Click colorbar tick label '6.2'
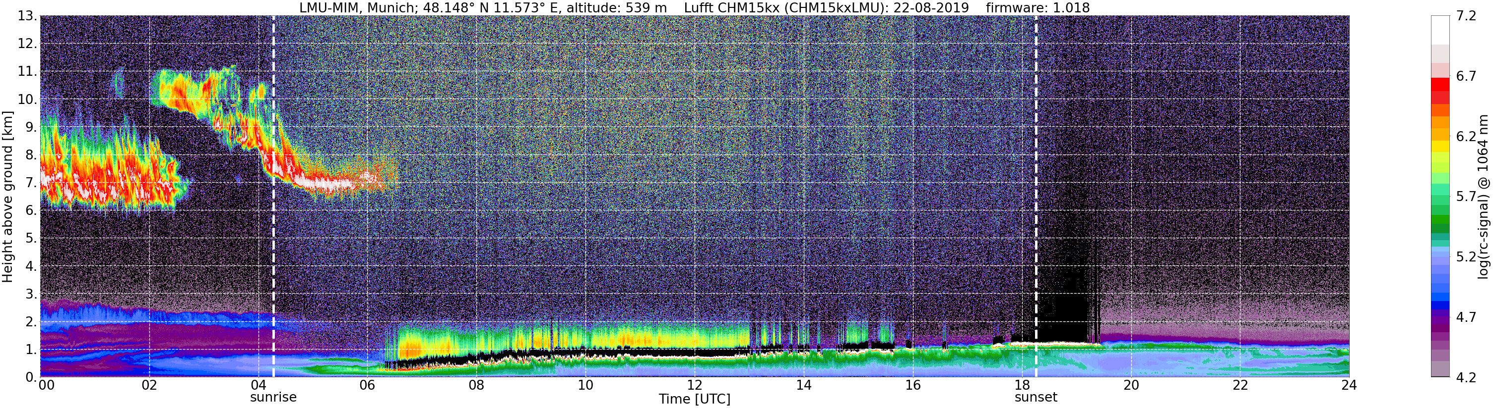The width and height of the screenshot is (1493, 409). click(1466, 137)
